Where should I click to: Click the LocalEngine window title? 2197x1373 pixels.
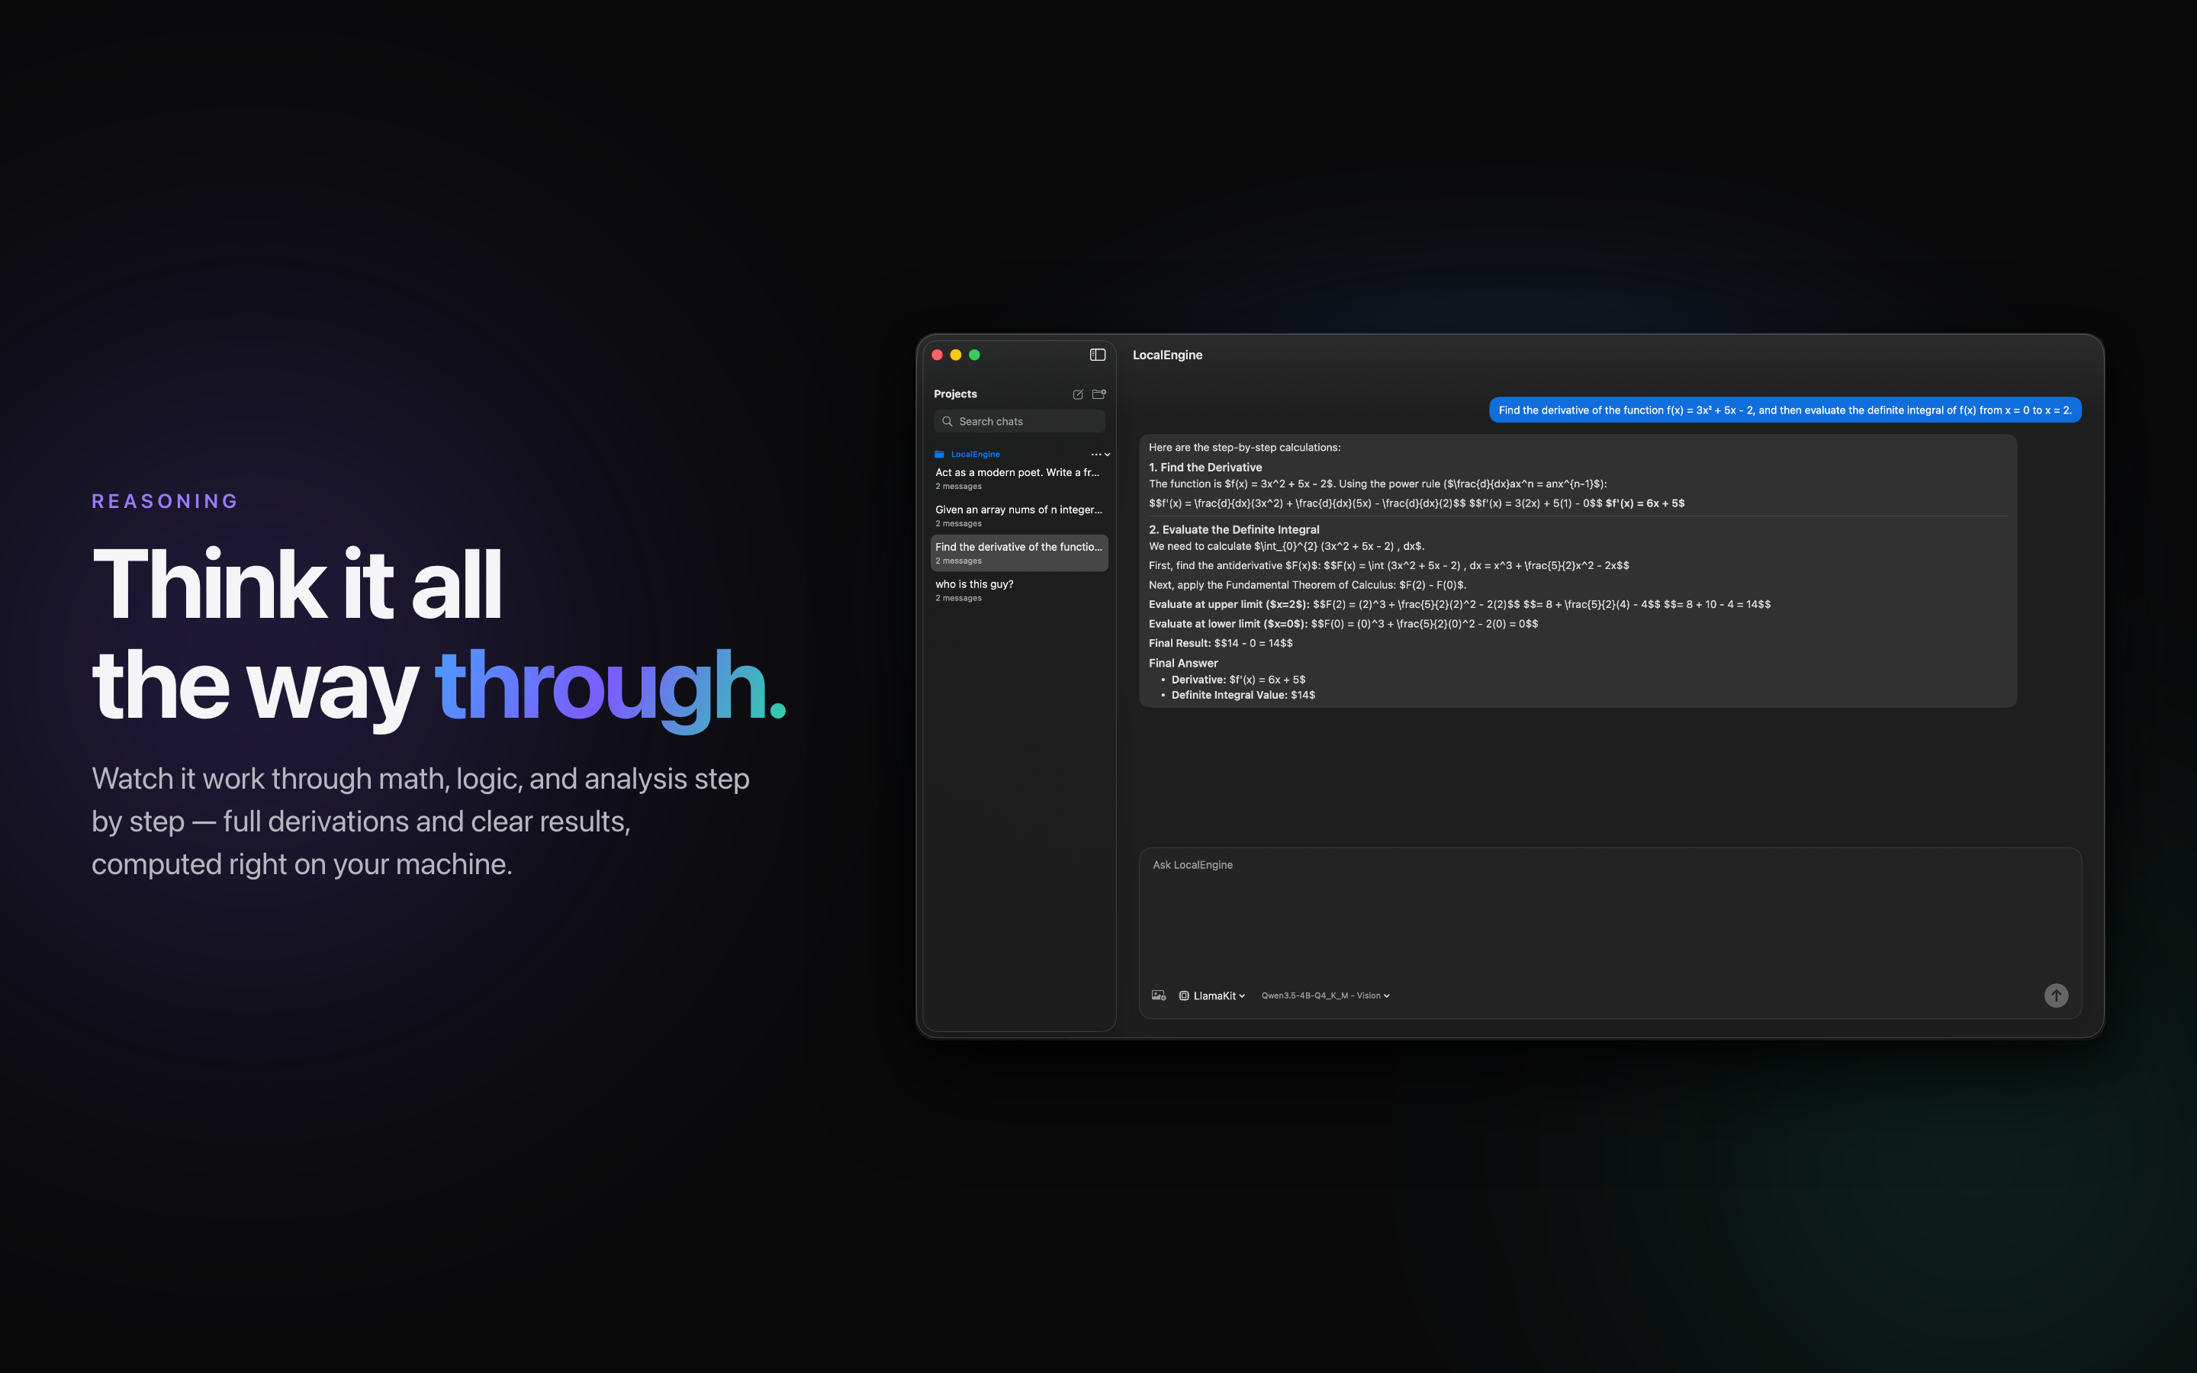tap(1166, 355)
